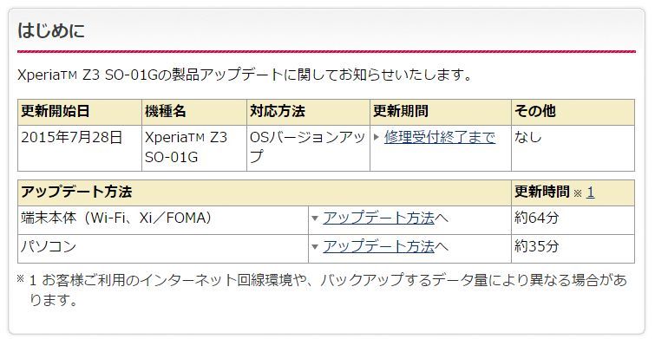Open the 修理受付終了まで link
This screenshot has height=339, width=655.
(x=440, y=137)
